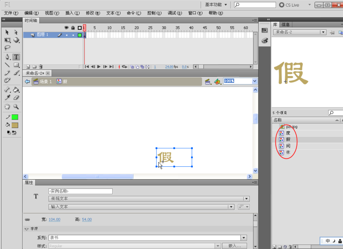
Task: Collapse the 字符 section
Action: click(x=27, y=229)
